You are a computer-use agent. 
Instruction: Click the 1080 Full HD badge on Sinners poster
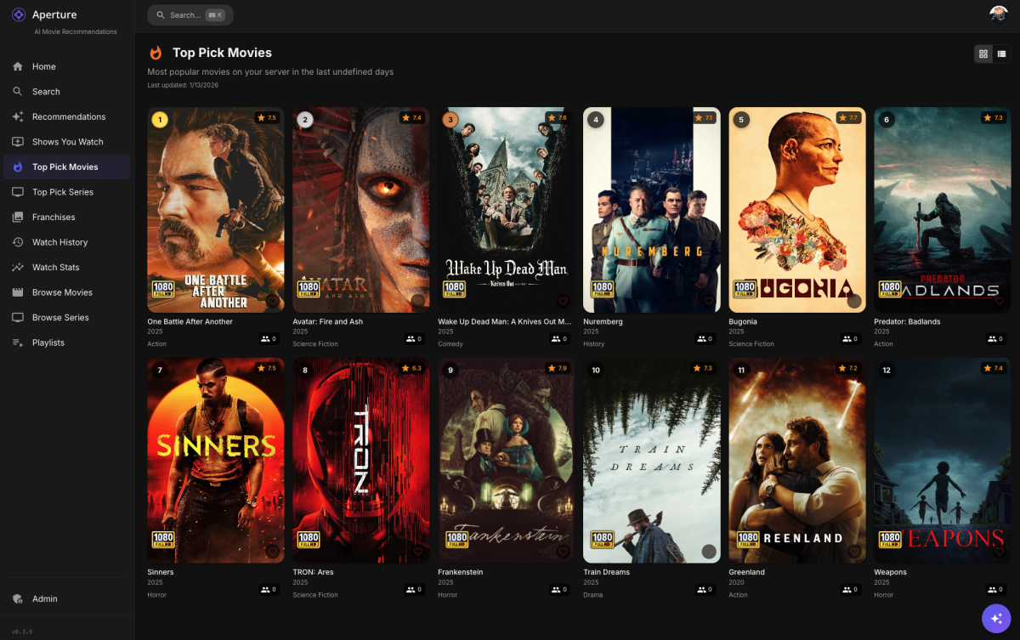point(163,540)
